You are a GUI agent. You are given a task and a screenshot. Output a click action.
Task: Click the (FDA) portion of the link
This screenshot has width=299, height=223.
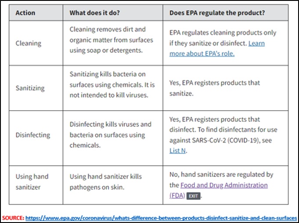177,196
